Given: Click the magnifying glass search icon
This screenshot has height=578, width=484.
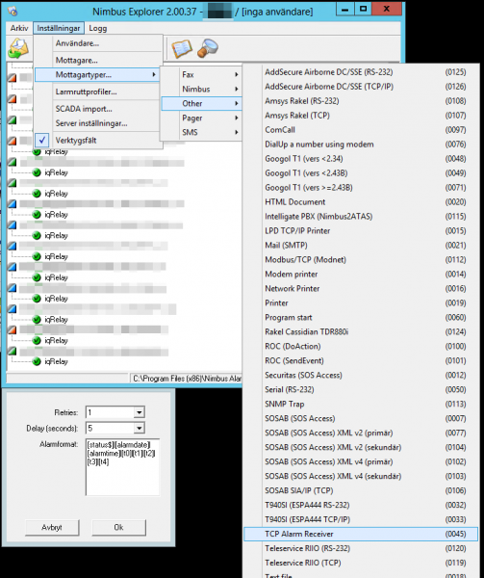Looking at the screenshot, I should (x=208, y=49).
